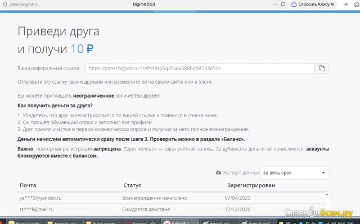
Task: Click the BigPoll (RU) page title
Action: pyautogui.click(x=144, y=4)
